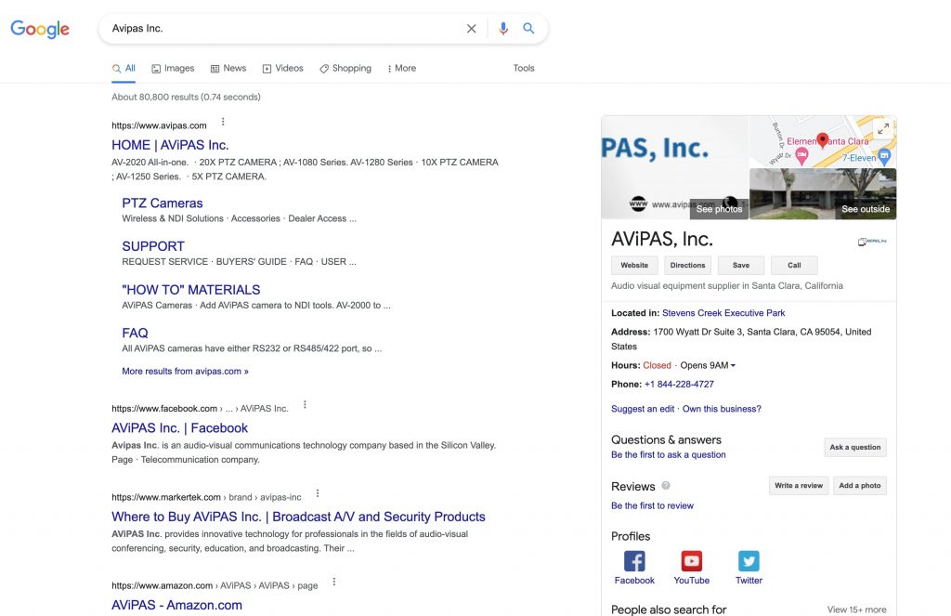Click the Call button
The image size is (951, 616).
coord(795,265)
